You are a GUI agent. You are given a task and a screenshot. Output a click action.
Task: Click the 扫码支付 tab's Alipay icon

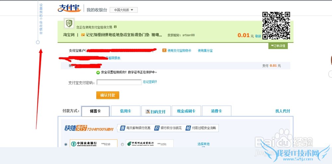[x=148, y=112]
